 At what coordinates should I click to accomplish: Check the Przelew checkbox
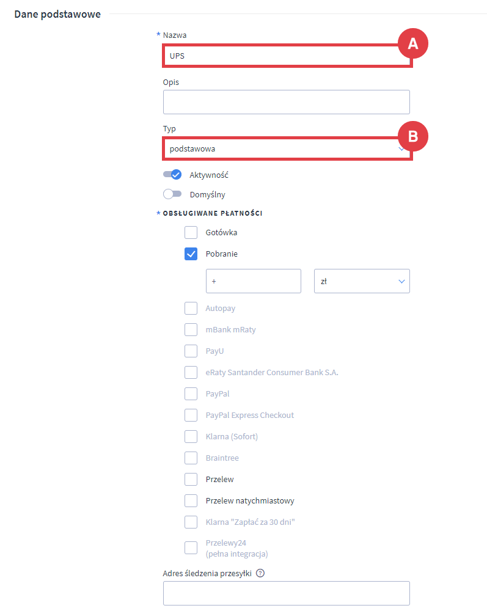coord(191,480)
